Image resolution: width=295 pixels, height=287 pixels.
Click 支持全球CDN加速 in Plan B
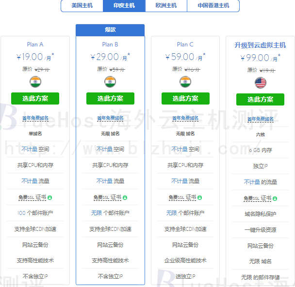coord(110,229)
